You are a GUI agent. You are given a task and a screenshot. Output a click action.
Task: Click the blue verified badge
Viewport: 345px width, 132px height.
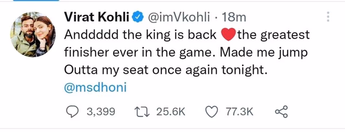pos(138,18)
